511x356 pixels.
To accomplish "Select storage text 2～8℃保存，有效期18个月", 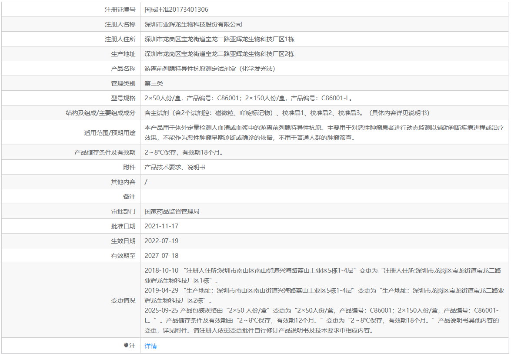I will coord(185,152).
